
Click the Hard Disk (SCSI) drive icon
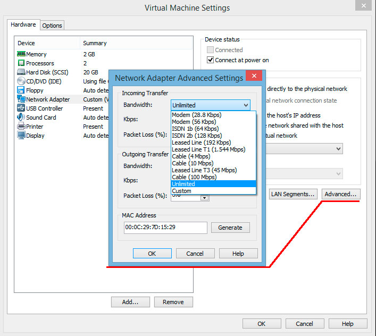[x=21, y=72]
